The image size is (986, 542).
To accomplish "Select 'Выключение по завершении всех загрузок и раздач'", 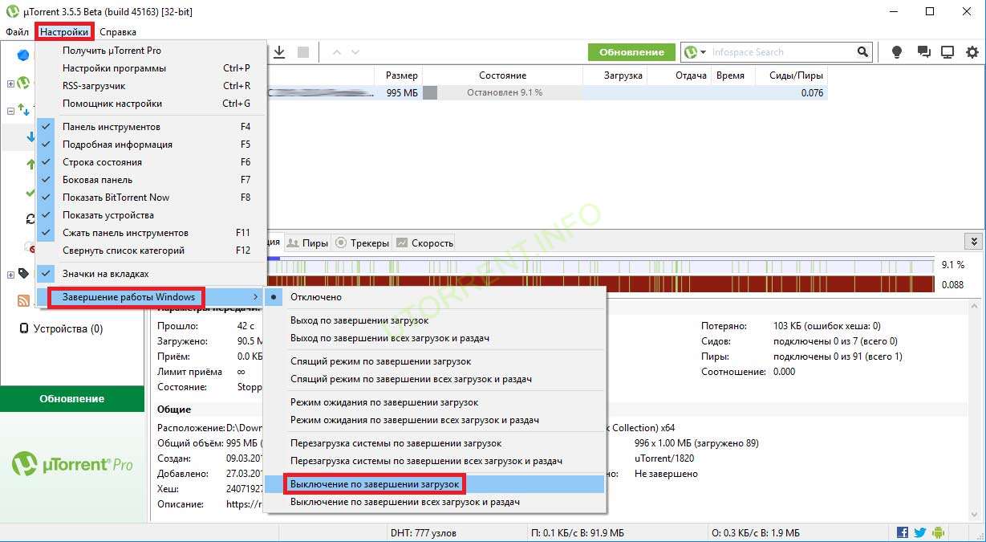I will pos(436,502).
